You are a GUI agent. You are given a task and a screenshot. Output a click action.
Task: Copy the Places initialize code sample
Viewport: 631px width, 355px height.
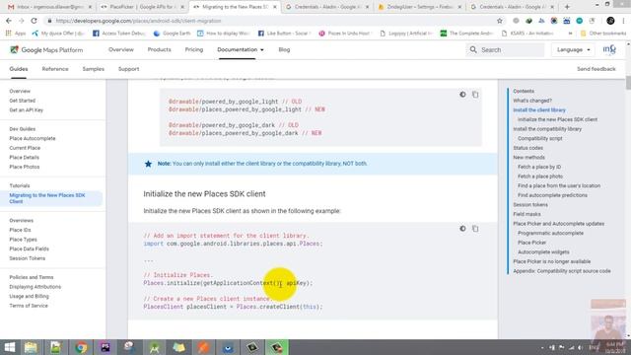[x=475, y=229]
